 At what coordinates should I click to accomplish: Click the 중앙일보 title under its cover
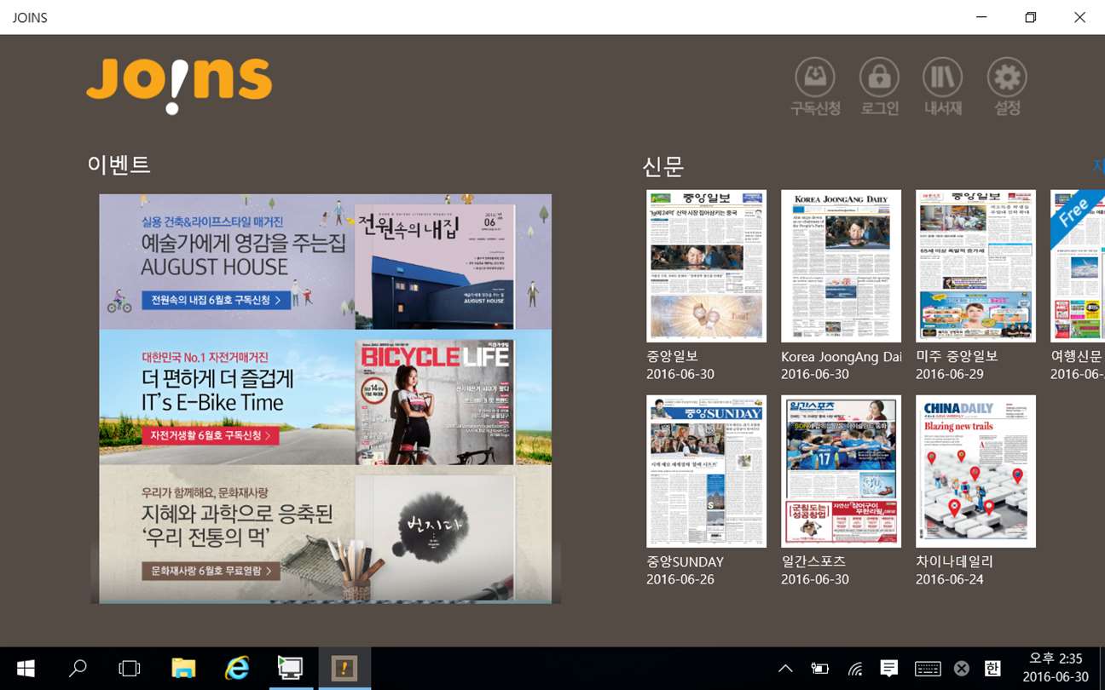pyautogui.click(x=672, y=356)
